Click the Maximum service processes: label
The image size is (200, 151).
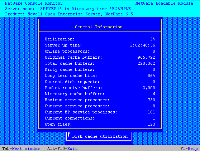coord(77,100)
